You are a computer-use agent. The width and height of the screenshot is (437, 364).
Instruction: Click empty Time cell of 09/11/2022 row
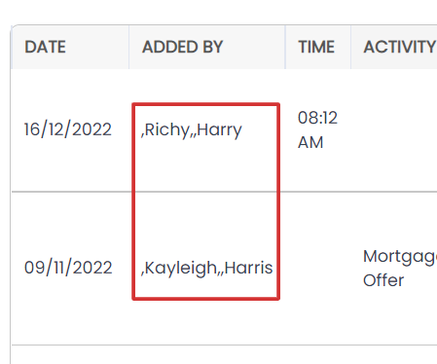[x=318, y=269]
